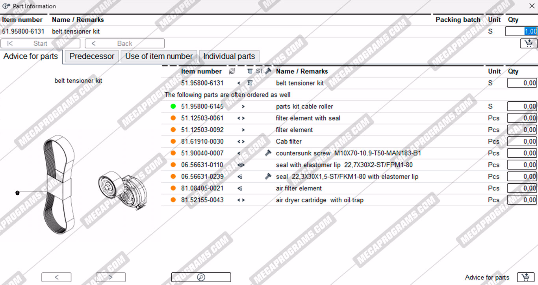Click the wrench column header icon
This screenshot has width=538, height=285.
point(268,71)
